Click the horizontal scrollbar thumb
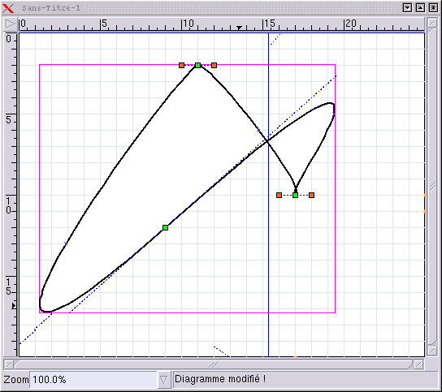 coord(214,365)
